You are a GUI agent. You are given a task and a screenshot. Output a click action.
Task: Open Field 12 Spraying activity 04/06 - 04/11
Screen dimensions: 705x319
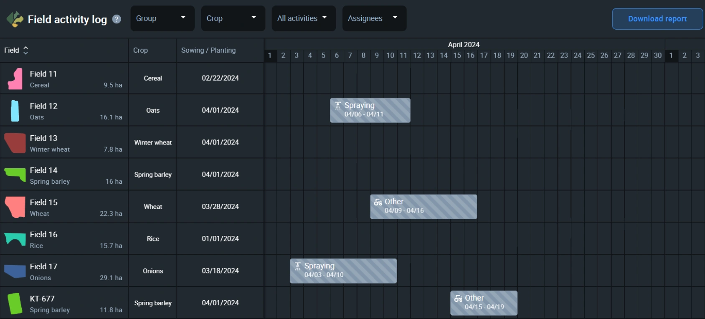(370, 110)
